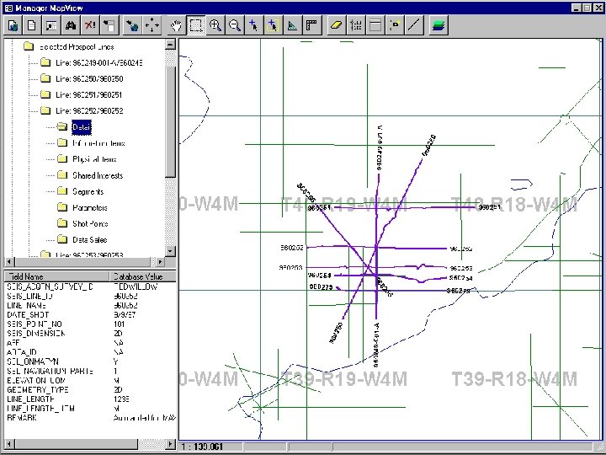The width and height of the screenshot is (606, 455).
Task: Click the tree panel scroll up arrow
Action: pyautogui.click(x=170, y=44)
